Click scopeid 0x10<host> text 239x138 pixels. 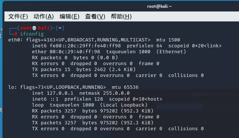(136, 99)
